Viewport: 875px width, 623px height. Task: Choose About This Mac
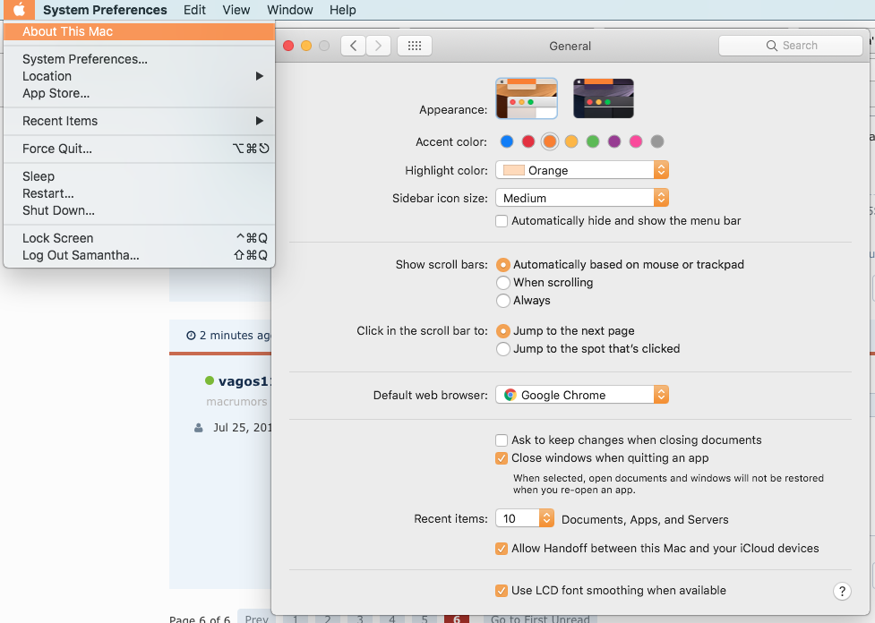click(139, 32)
